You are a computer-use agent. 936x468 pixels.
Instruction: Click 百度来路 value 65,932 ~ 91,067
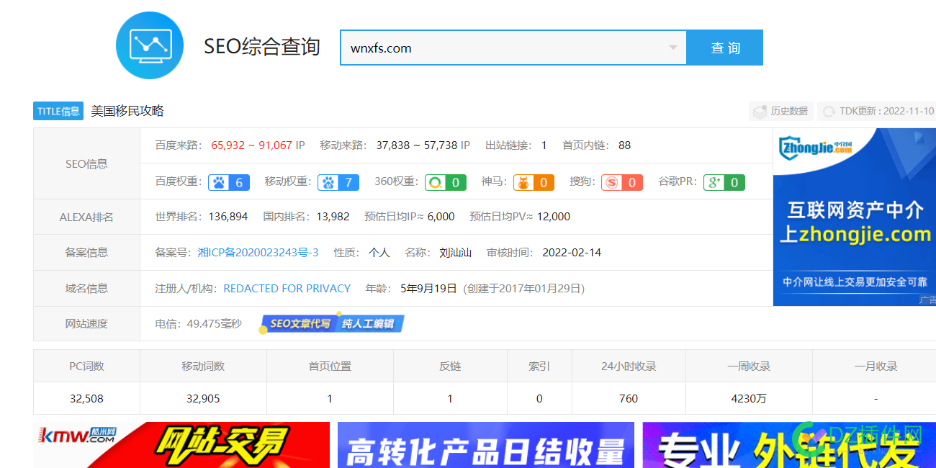pos(251,145)
